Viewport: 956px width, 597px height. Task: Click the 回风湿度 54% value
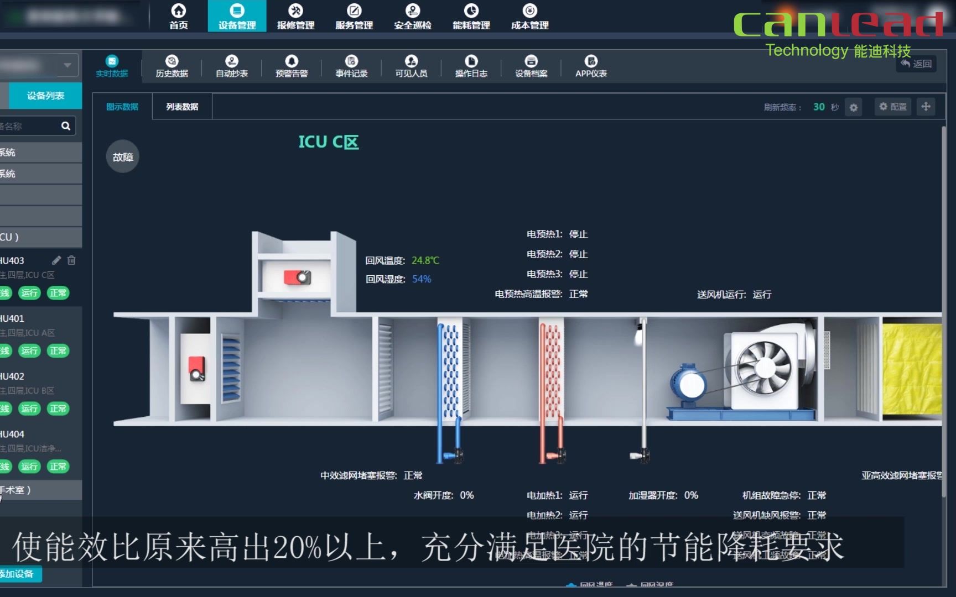point(422,279)
